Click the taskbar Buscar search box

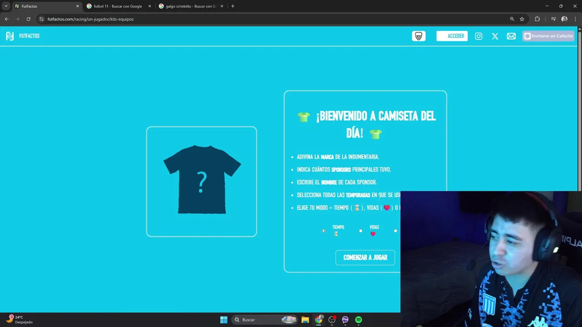pyautogui.click(x=265, y=320)
